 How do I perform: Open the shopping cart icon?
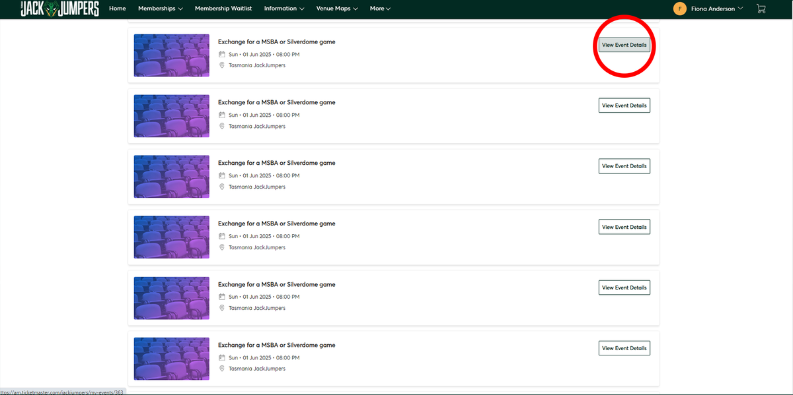click(x=761, y=9)
